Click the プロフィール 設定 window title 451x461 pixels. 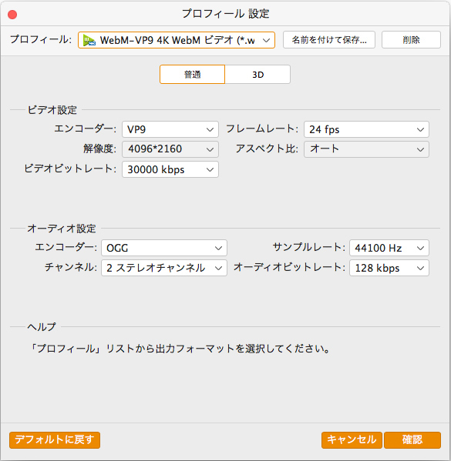coord(226,14)
